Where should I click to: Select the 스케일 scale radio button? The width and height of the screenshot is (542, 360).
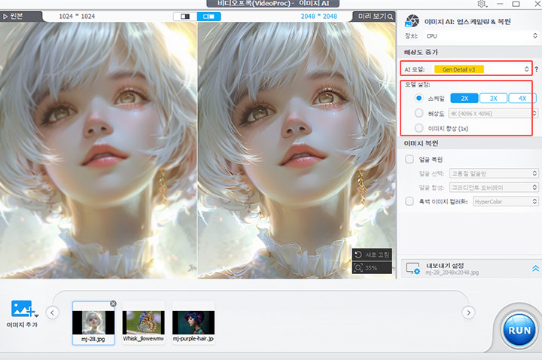coord(419,98)
